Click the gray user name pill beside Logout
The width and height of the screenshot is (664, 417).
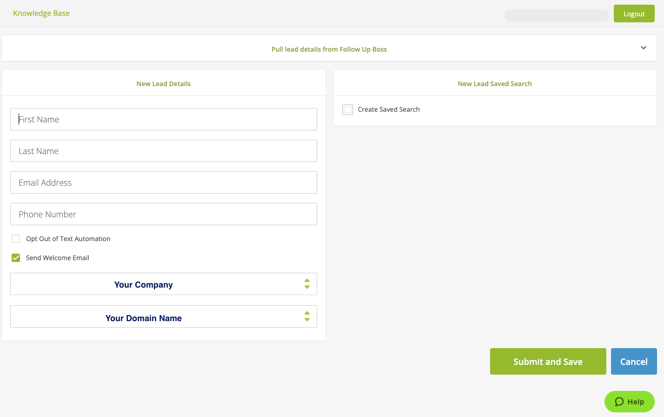[556, 15]
